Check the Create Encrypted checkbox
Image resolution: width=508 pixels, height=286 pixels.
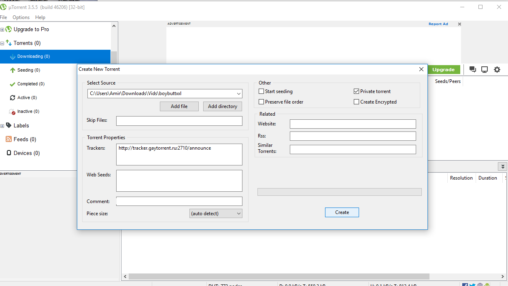click(357, 102)
